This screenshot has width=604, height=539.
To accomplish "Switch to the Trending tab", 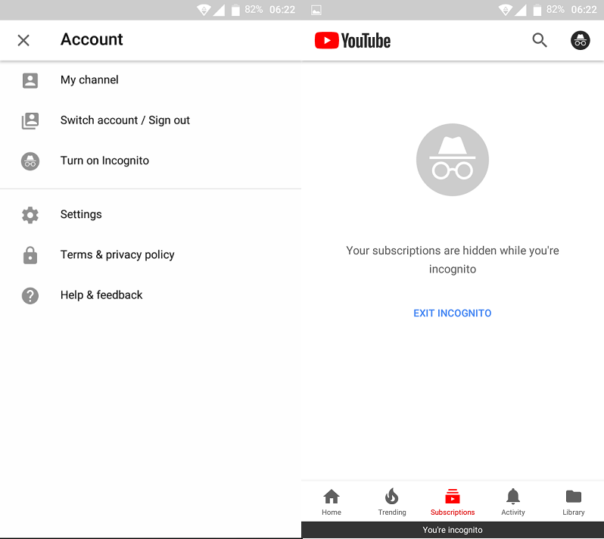I will [392, 502].
